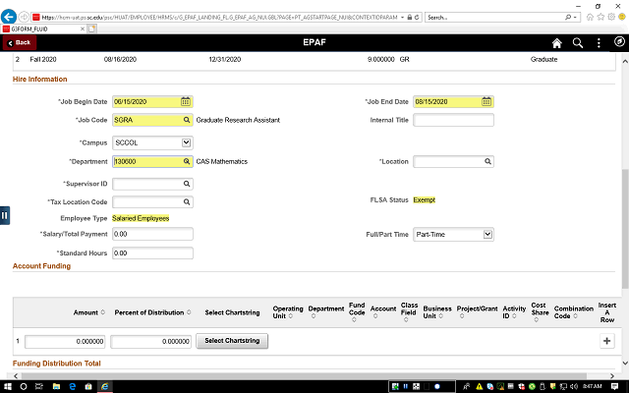Select the G3FORM_FLUID browser tab
Image resolution: width=629 pixels, height=393 pixels.
tap(43, 28)
